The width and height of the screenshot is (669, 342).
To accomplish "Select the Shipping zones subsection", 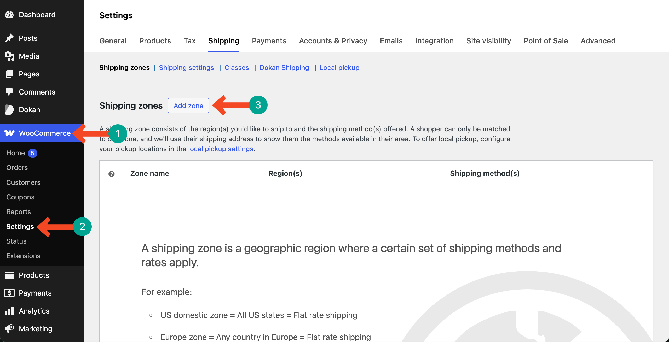I will 124,68.
